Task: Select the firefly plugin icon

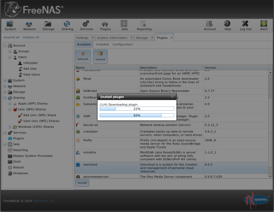Action: (x=78, y=140)
